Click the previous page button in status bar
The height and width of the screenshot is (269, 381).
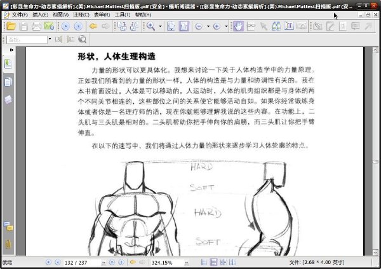(58, 262)
